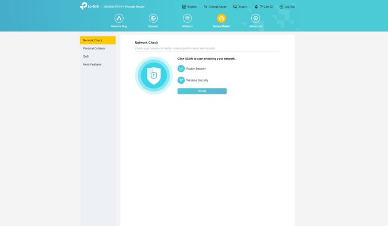Click the Router Security label
The width and height of the screenshot is (388, 226).
196,68
